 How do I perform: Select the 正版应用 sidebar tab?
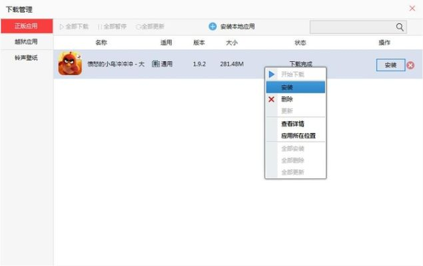coord(27,26)
